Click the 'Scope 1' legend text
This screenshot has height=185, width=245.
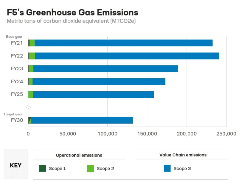click(57, 168)
